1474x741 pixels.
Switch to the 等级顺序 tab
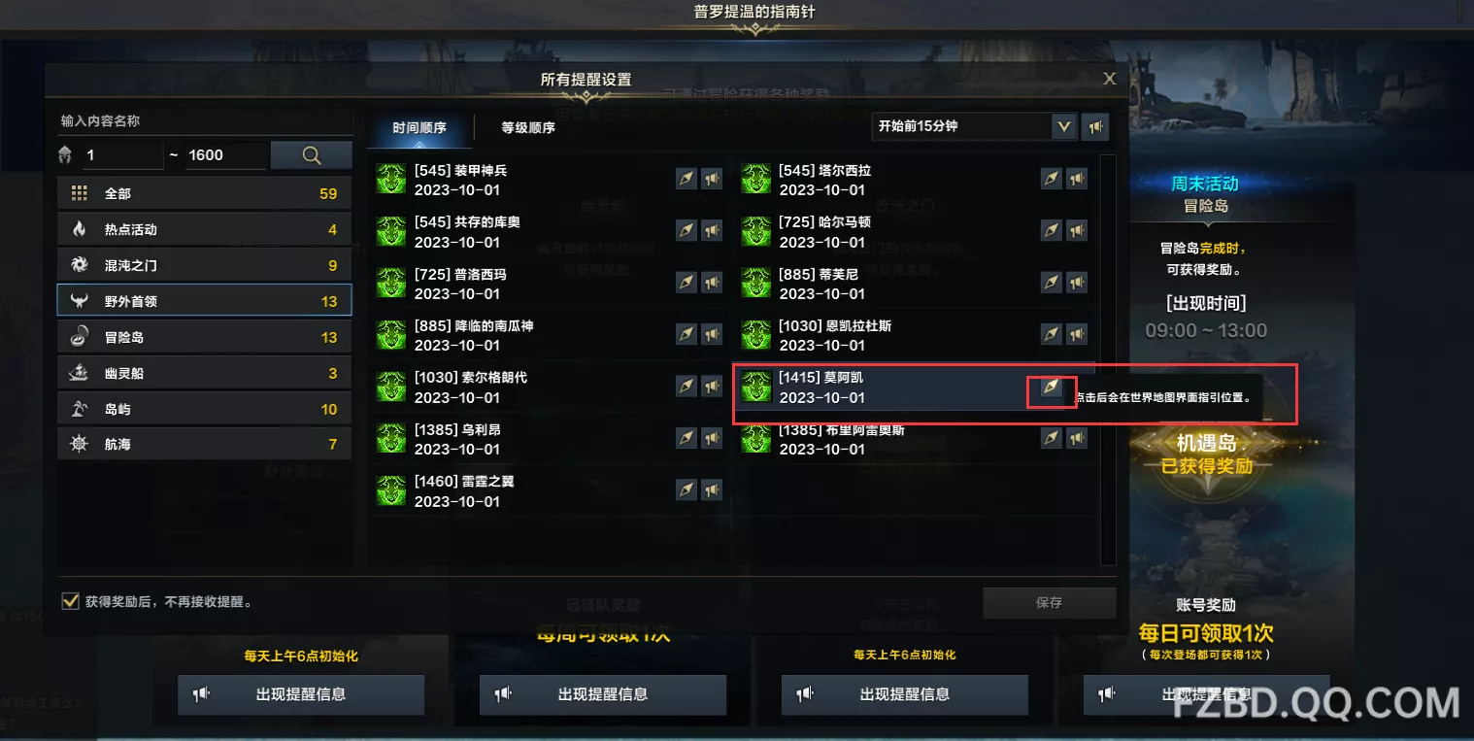tap(528, 127)
